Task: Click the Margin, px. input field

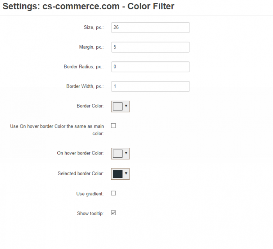Action: point(151,47)
